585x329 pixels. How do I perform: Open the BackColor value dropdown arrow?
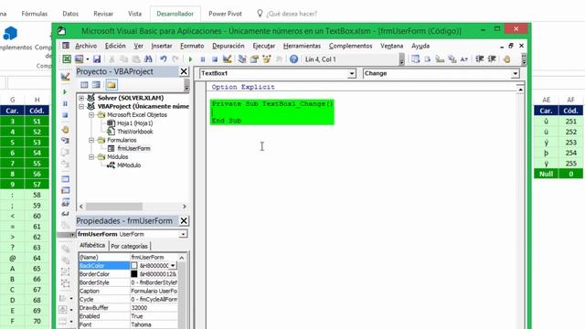173,266
